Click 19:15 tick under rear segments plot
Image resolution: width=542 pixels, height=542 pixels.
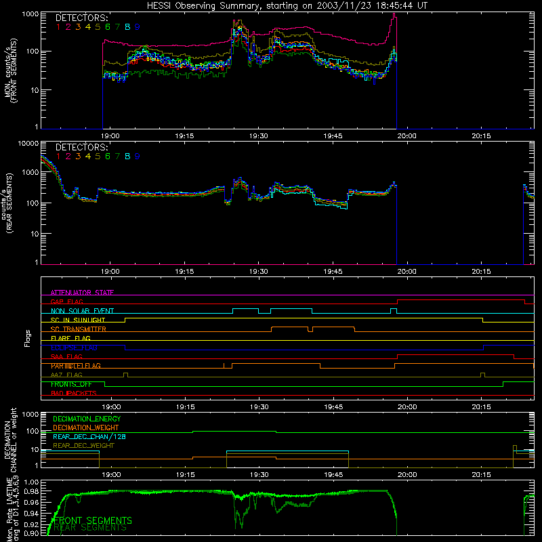[x=184, y=272]
